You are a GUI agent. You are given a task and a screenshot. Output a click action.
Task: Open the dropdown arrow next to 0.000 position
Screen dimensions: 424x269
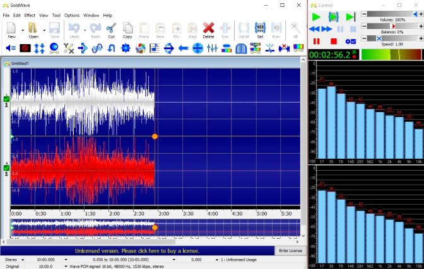coord(216,260)
